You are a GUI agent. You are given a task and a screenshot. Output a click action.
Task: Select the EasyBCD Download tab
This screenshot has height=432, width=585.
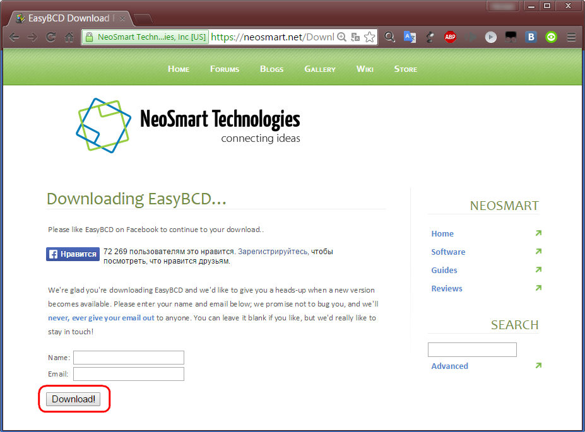tap(71, 18)
